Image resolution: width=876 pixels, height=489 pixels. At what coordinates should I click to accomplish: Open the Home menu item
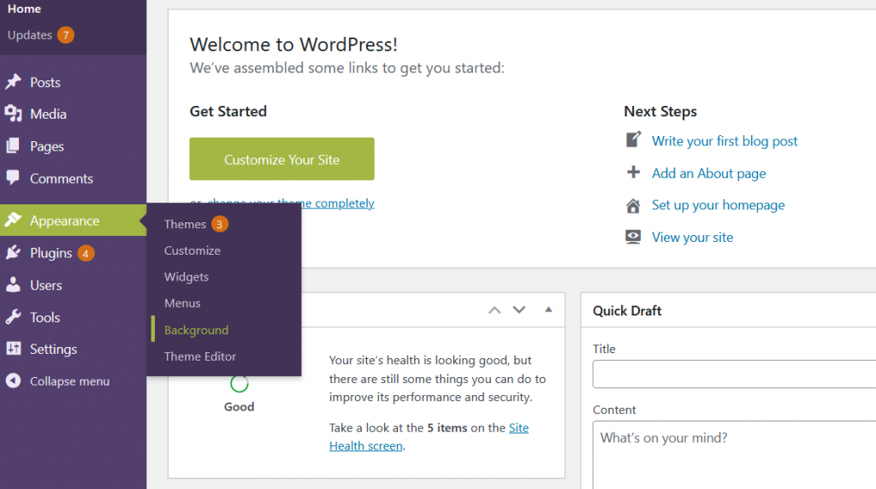[x=24, y=9]
